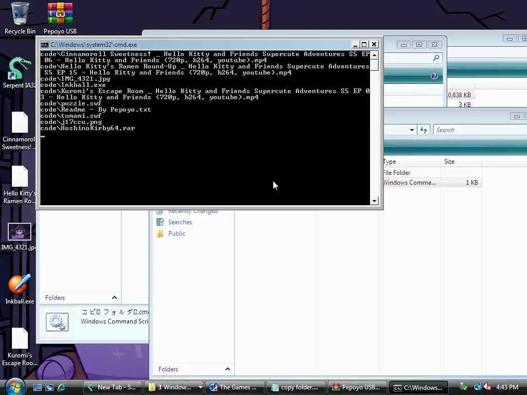
Task: Click the search magnifier icon in Explorer window
Action: pyautogui.click(x=436, y=58)
